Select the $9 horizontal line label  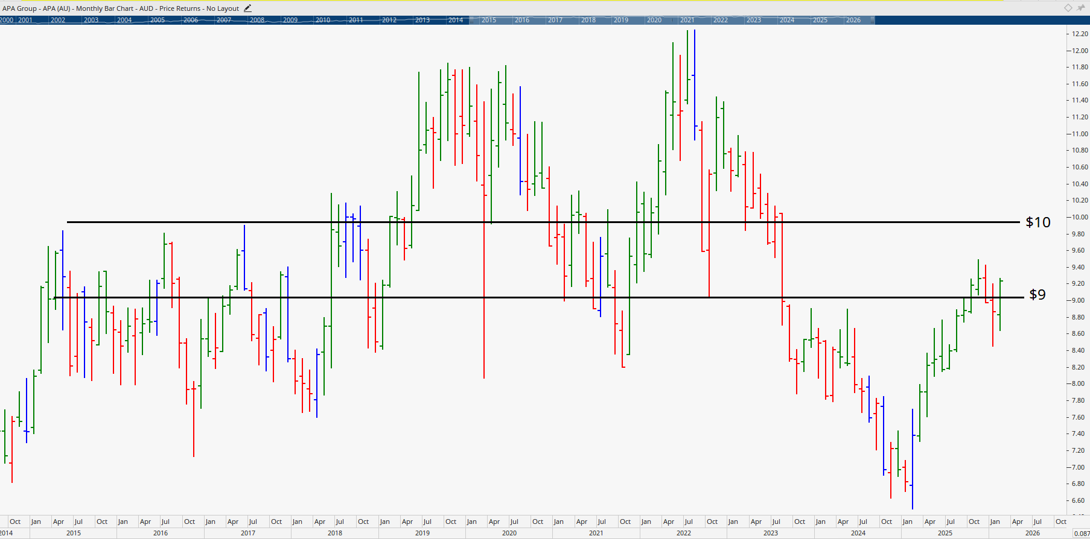(1037, 295)
